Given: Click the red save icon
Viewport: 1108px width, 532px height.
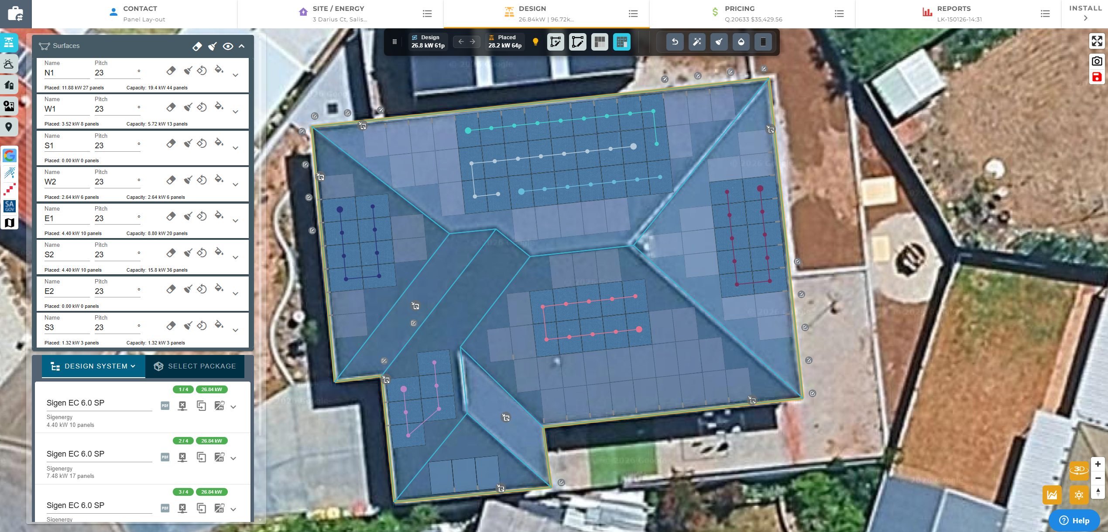Looking at the screenshot, I should point(1097,78).
